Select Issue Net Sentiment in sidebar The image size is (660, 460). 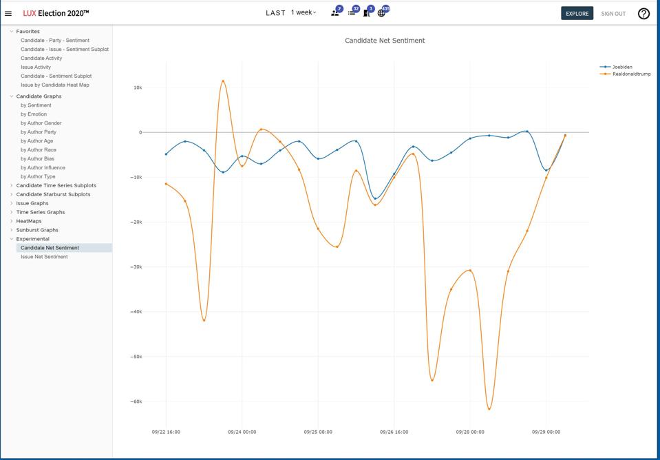coord(44,257)
